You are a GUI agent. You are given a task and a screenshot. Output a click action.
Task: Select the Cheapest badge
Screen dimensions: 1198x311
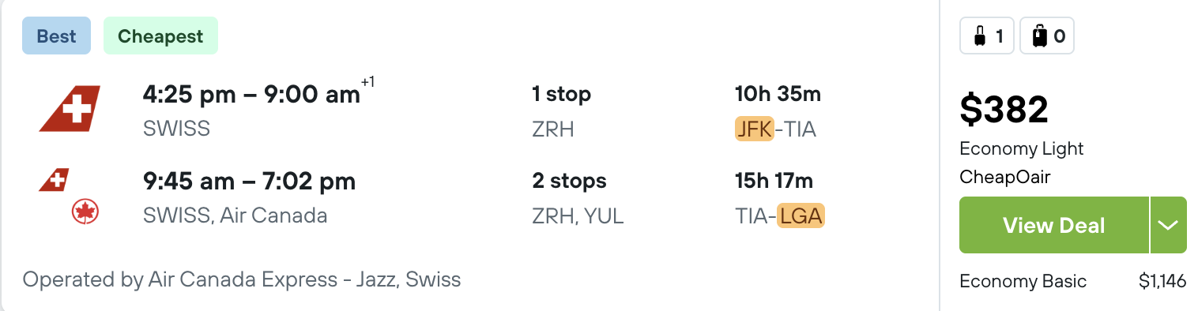click(160, 36)
